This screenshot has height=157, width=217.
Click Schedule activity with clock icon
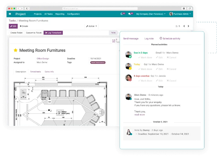click(170, 39)
